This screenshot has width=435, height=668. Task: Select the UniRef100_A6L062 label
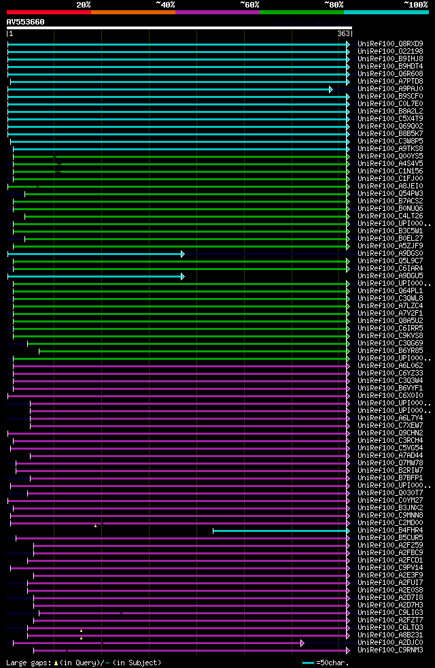[x=390, y=366]
